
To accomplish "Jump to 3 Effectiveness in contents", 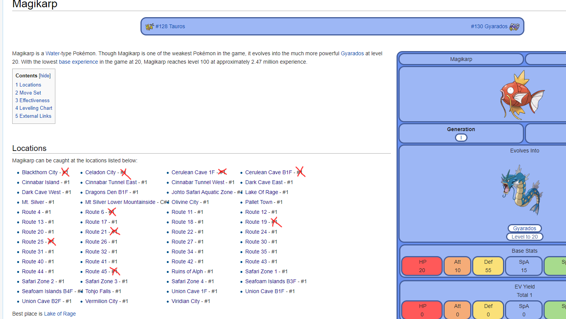I will (32, 100).
